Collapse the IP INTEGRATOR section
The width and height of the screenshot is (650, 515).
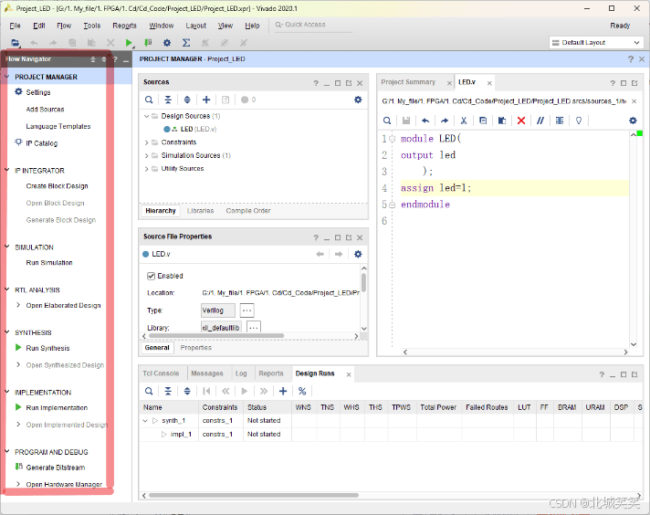coord(7,170)
